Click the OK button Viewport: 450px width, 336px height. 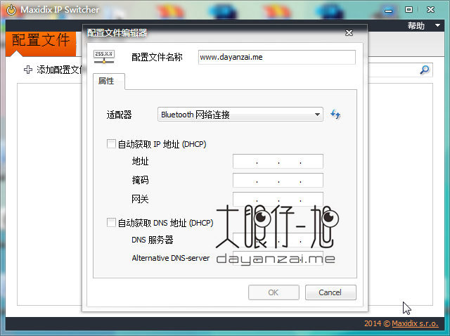click(x=274, y=292)
